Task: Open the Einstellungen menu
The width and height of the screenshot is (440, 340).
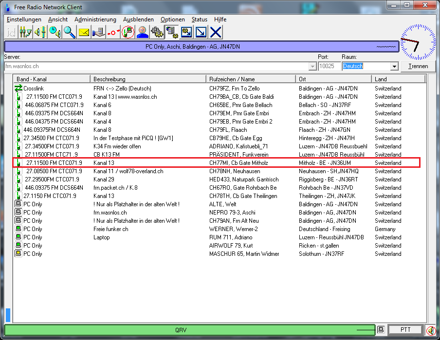Action: point(24,19)
